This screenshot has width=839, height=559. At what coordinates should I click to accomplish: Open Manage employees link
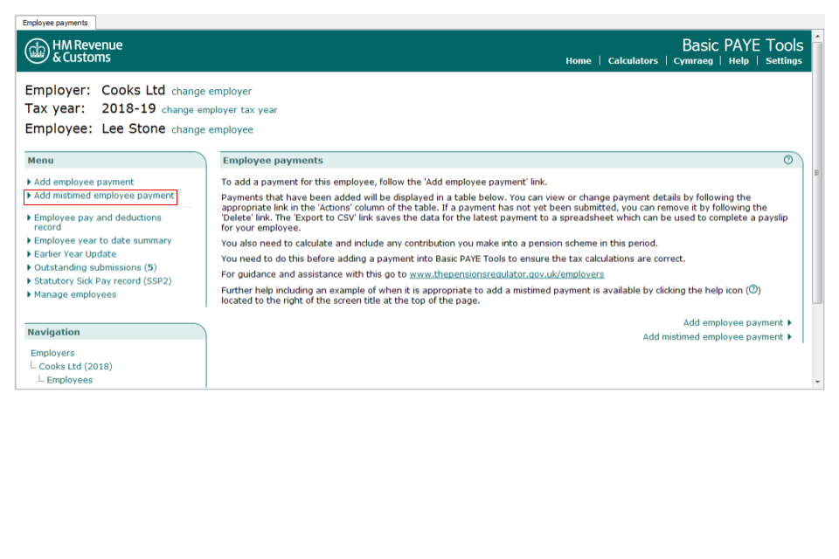pyautogui.click(x=75, y=294)
